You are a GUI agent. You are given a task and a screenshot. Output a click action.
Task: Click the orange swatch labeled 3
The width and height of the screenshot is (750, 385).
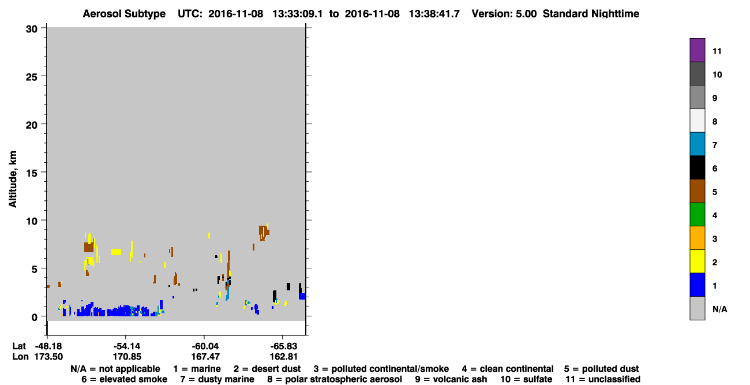[697, 238]
